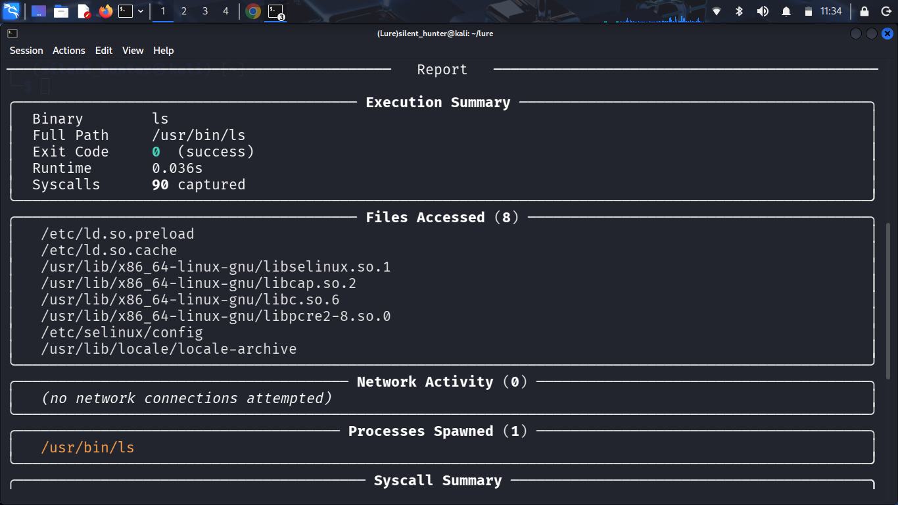This screenshot has height=505, width=898.
Task: Open the View menu
Action: coord(133,51)
